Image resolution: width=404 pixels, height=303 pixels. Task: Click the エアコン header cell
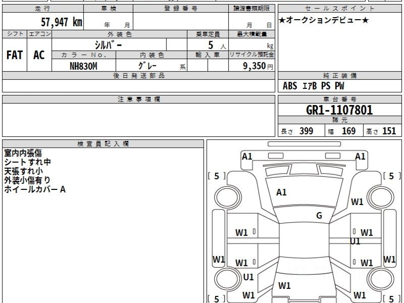click(x=39, y=34)
